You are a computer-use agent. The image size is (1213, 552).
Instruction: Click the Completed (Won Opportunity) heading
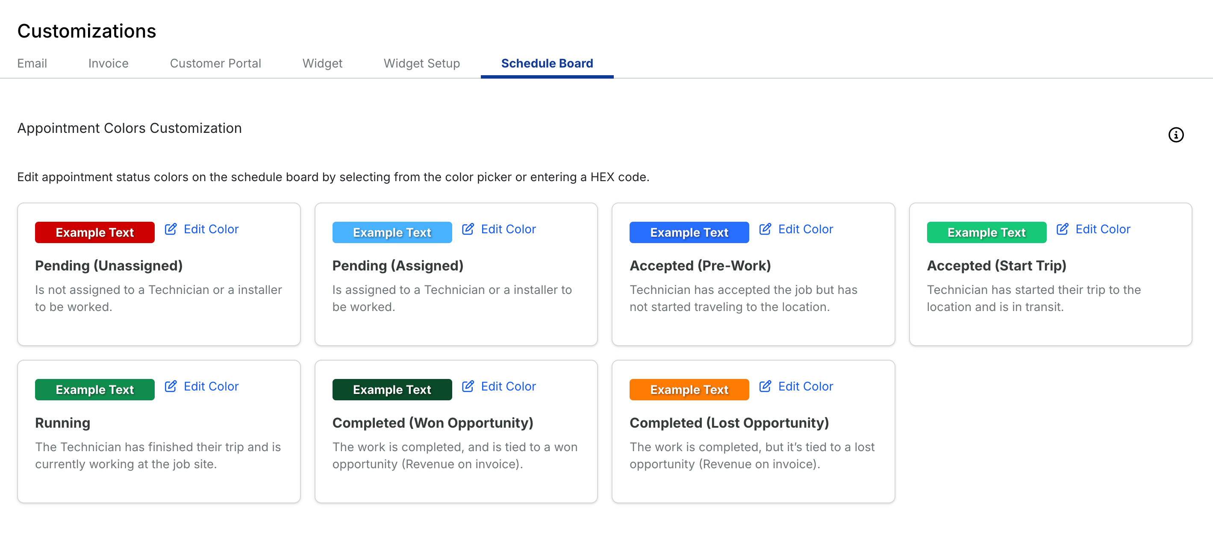click(x=433, y=423)
